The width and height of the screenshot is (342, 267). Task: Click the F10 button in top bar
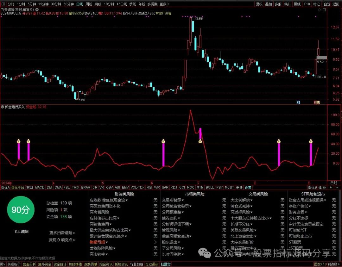pyautogui.click(x=307, y=4)
